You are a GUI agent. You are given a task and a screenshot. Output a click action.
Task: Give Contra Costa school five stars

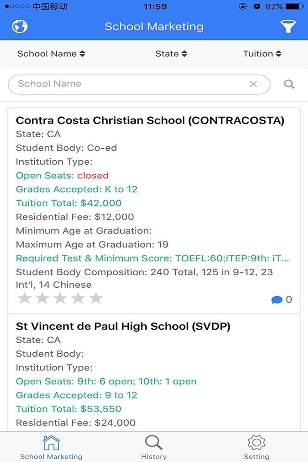(x=96, y=298)
